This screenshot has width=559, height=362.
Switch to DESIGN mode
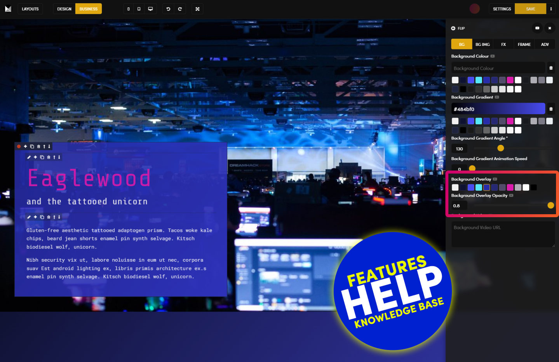coord(64,9)
